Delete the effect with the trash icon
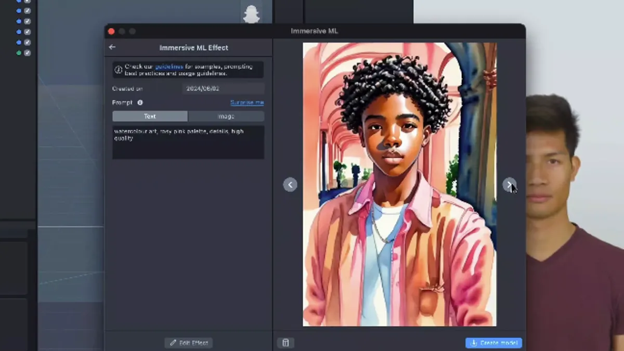The width and height of the screenshot is (624, 351). coord(285,343)
